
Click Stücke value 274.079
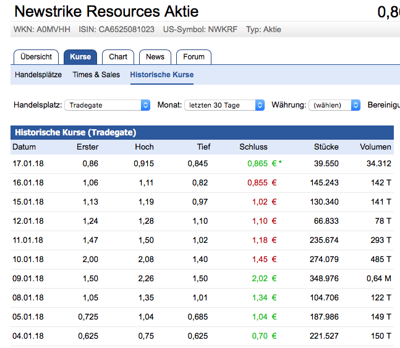(x=324, y=259)
